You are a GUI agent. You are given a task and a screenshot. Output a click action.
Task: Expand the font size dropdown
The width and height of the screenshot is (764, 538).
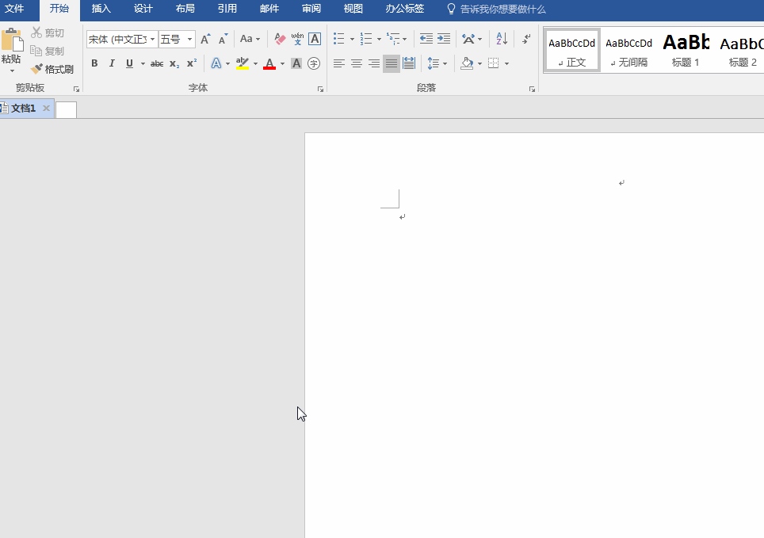pos(190,39)
